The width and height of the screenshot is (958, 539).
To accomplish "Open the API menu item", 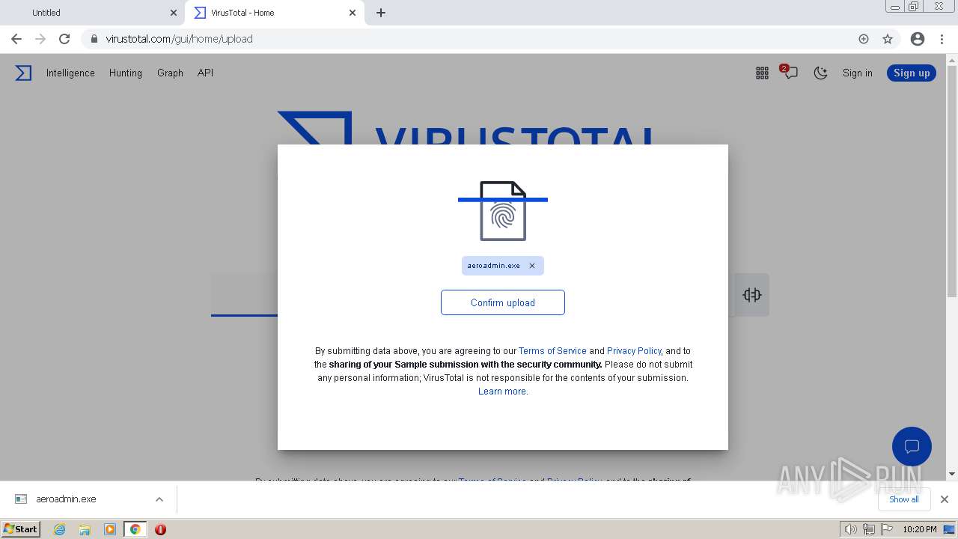I will click(205, 73).
